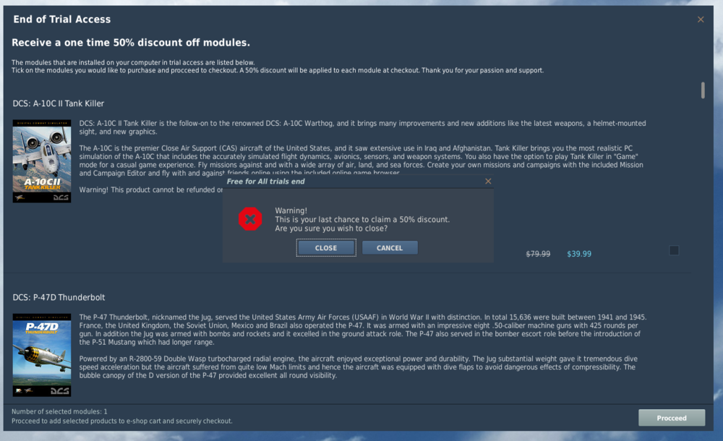
Task: Click the struck-through $79.99 original price
Action: coord(538,254)
